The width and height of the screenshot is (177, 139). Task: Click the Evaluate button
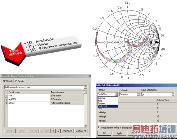[x=45, y=131]
